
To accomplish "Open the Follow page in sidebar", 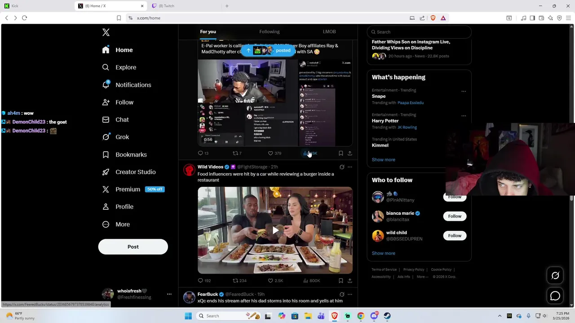I will pos(118,102).
